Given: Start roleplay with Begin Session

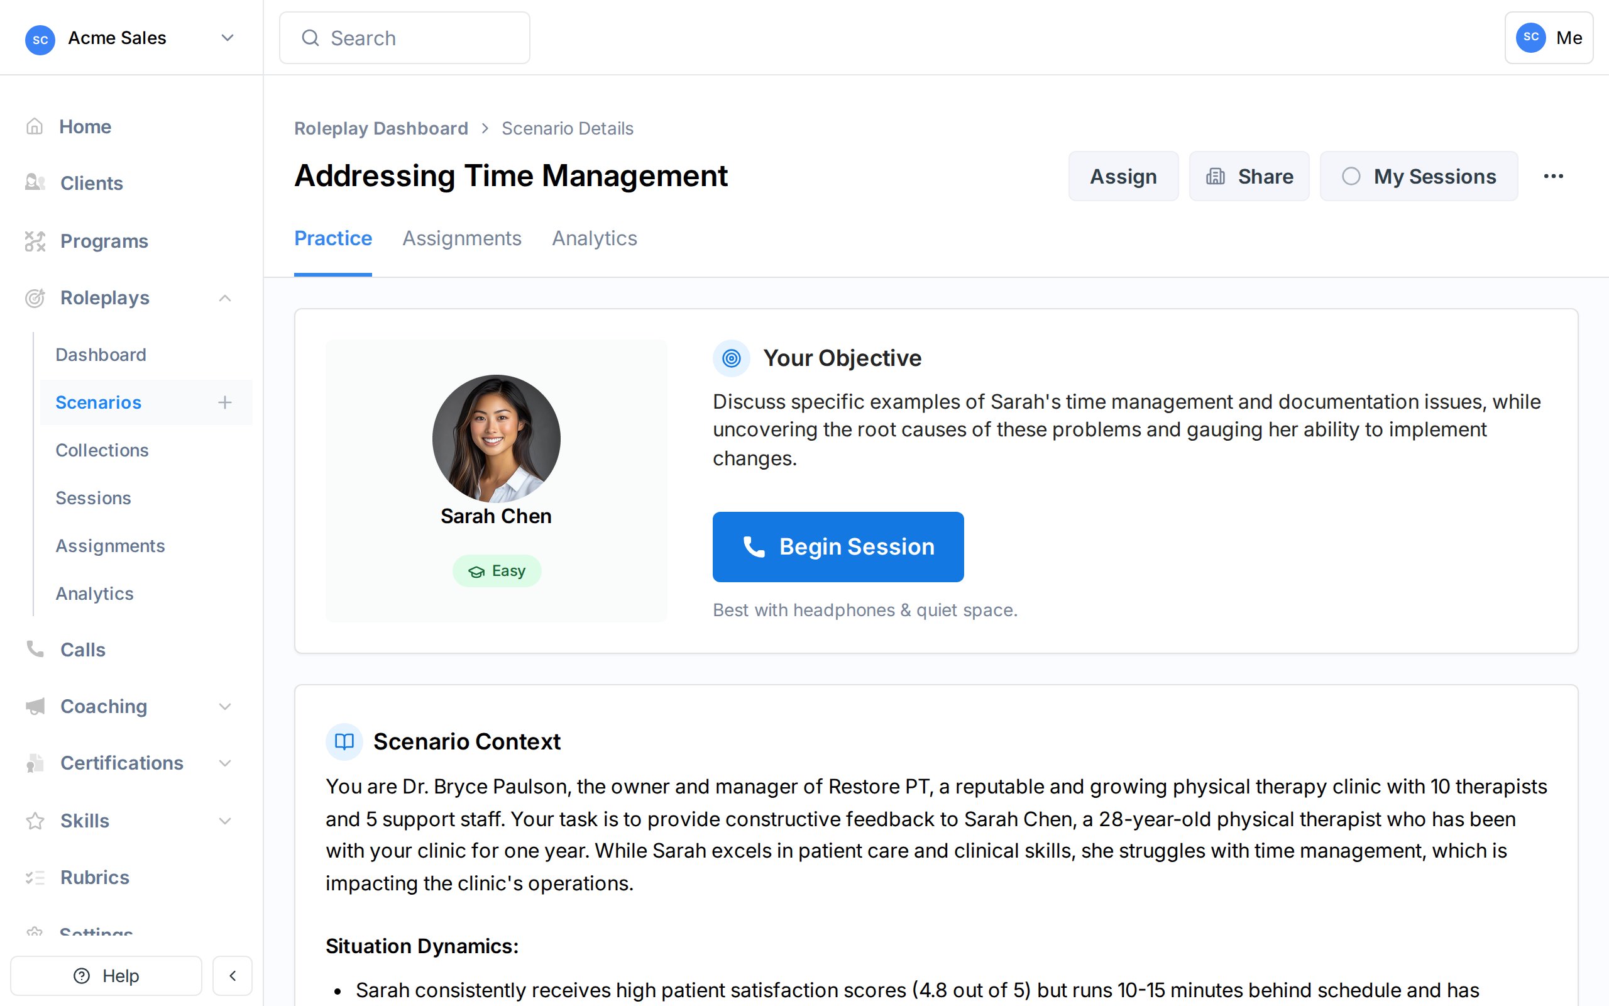Looking at the screenshot, I should tap(838, 547).
